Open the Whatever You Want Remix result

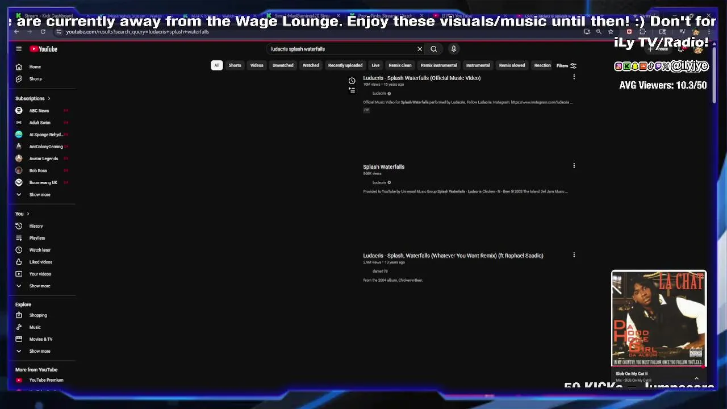[453, 256]
